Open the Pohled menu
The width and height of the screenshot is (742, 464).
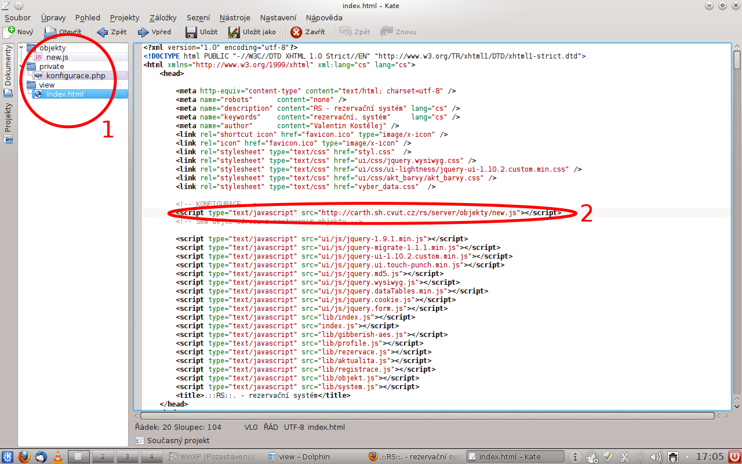[88, 18]
